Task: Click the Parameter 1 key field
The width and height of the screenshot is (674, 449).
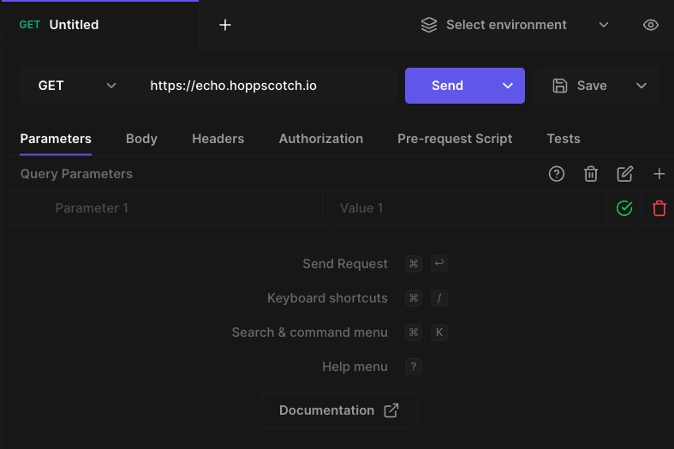Action: pos(180,208)
